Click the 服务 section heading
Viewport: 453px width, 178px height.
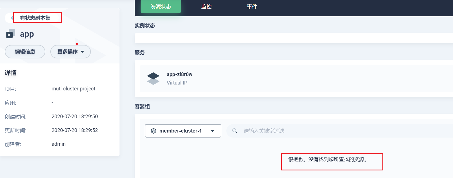pyautogui.click(x=140, y=53)
